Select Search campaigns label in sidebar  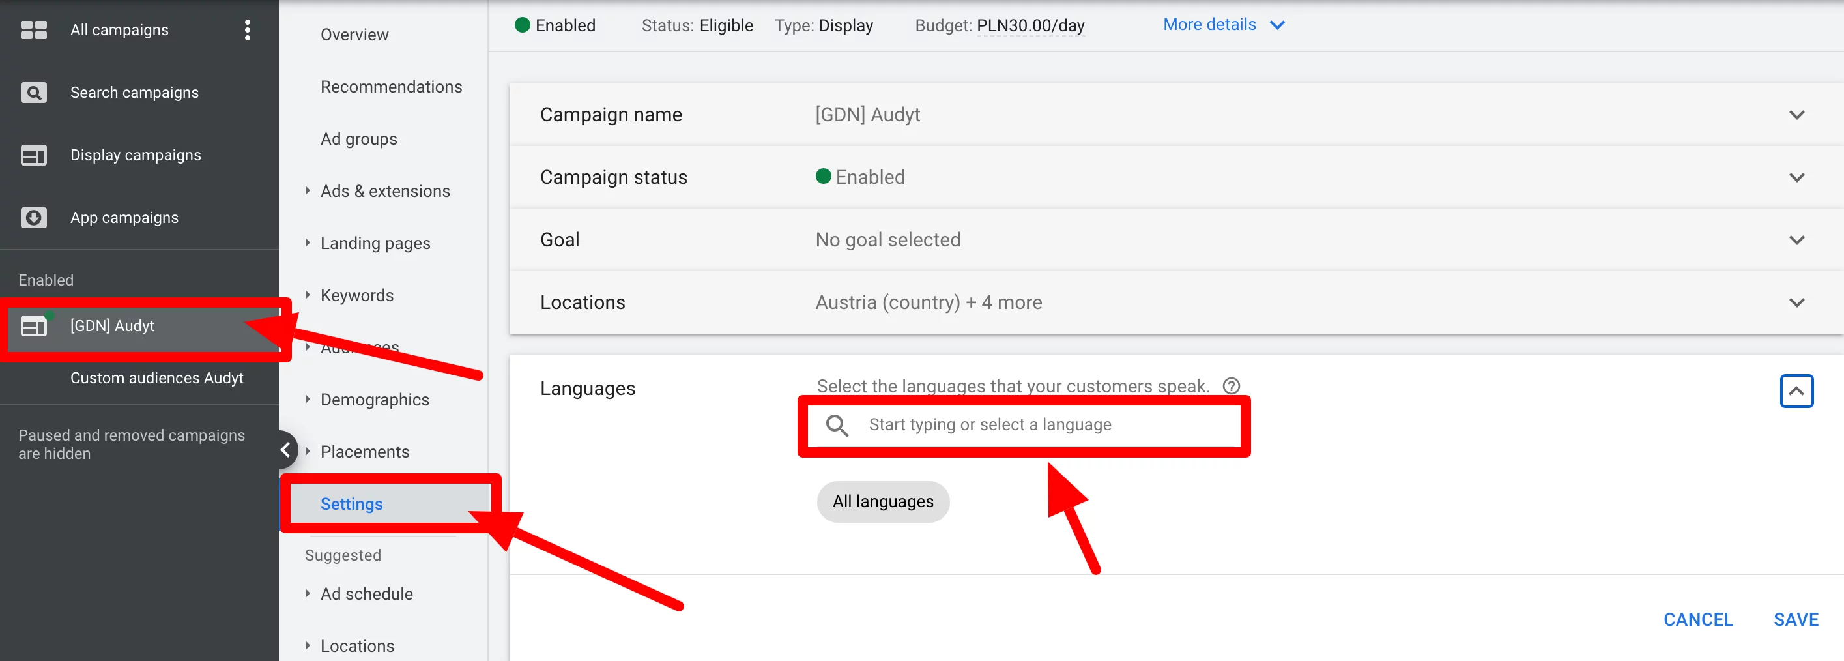coord(134,93)
